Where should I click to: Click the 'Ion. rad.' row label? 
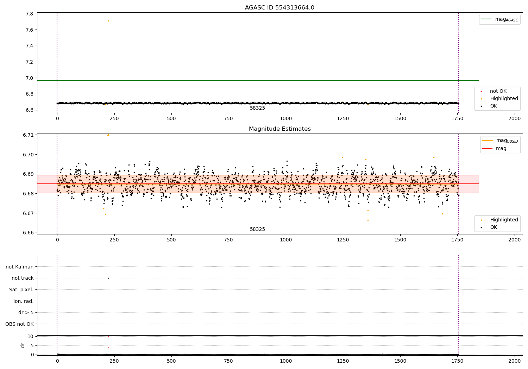(24, 301)
